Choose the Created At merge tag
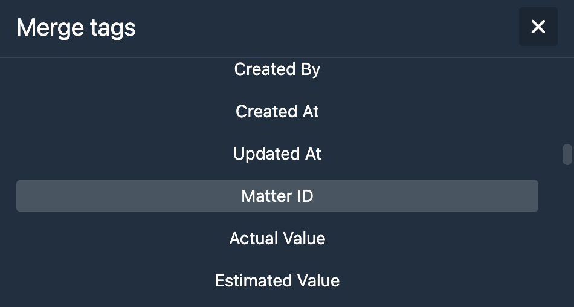Viewport: 574px width, 307px height. point(277,112)
